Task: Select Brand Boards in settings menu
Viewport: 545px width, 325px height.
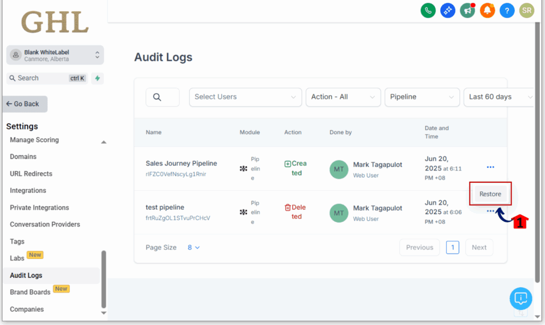Action: click(30, 292)
